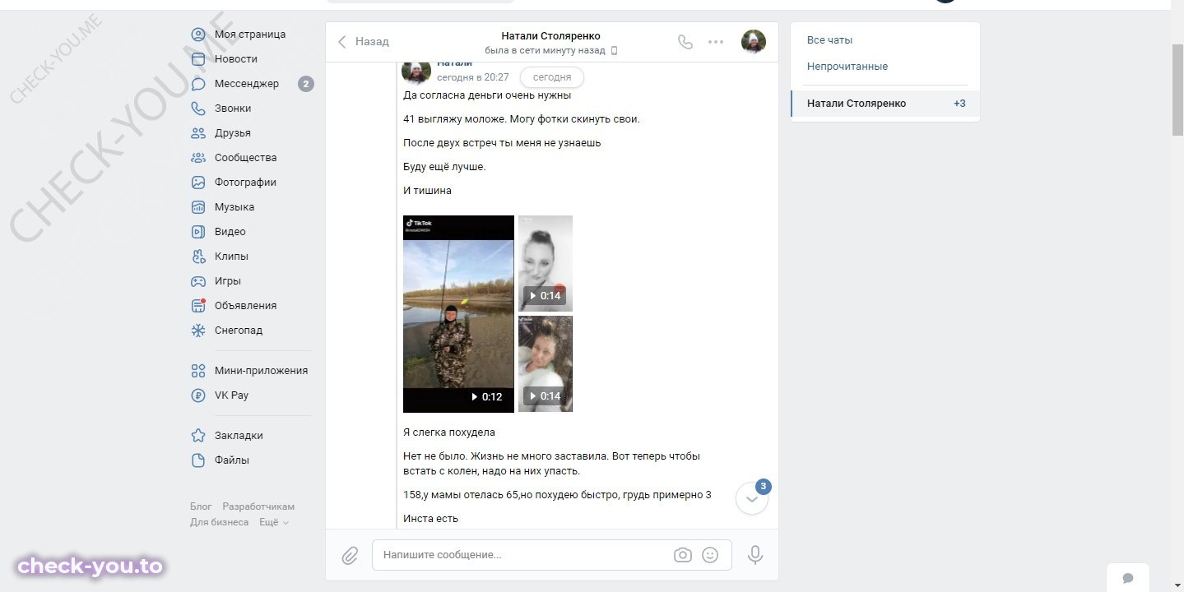This screenshot has height=592, width=1184.
Task: Open the Для бизнеса footer link
Action: (219, 522)
